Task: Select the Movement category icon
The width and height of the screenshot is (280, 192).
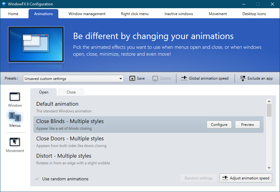Action: [15, 142]
